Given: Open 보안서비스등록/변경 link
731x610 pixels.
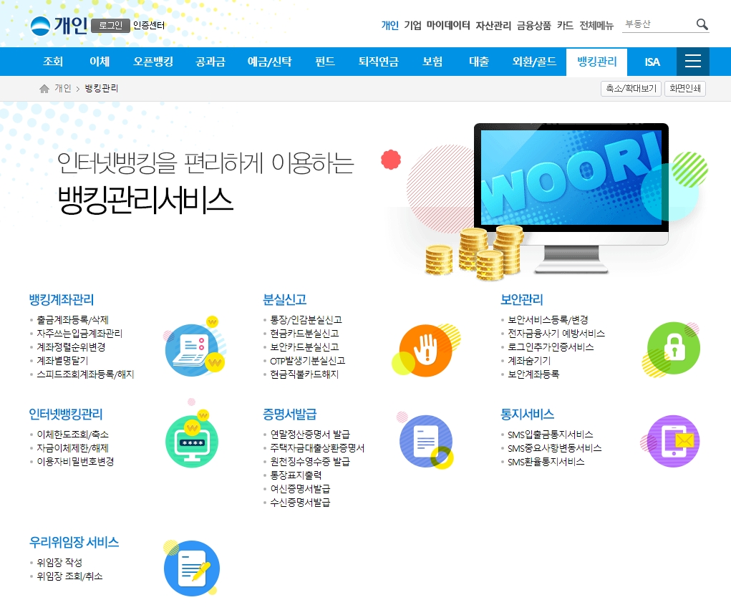Looking at the screenshot, I should click(548, 320).
